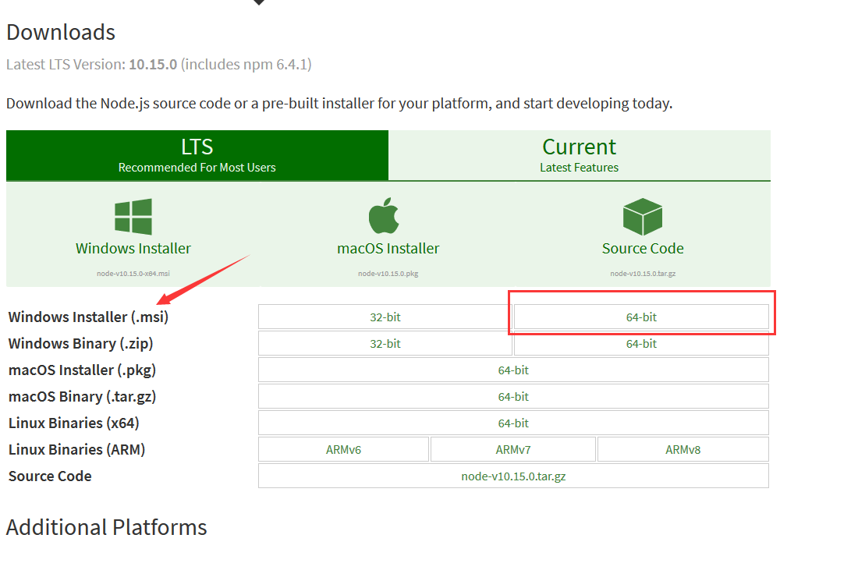Download 64-bit Linux Binaries (x64)
Viewport: 851px width, 563px height.
click(x=513, y=423)
